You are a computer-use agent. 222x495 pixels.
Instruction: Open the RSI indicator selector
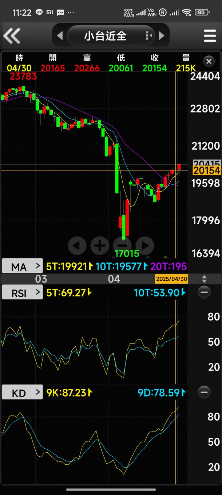(x=22, y=292)
